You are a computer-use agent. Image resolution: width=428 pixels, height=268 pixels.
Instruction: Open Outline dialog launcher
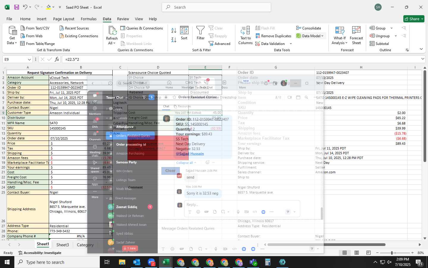pos(407,50)
